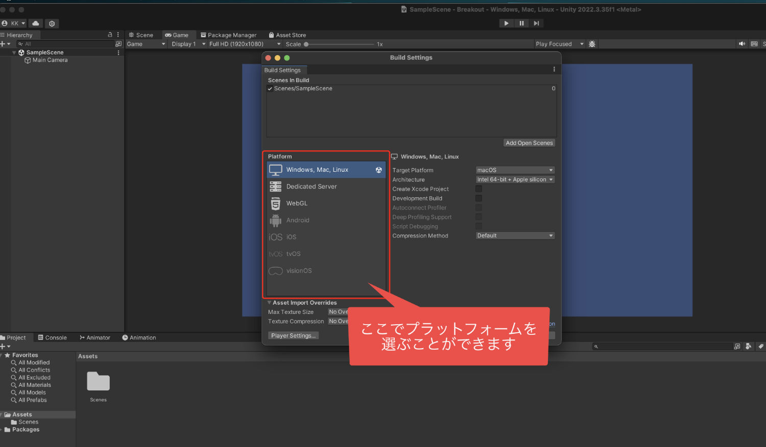The height and width of the screenshot is (447, 766).
Task: Select the iOS platform
Action: click(326, 237)
